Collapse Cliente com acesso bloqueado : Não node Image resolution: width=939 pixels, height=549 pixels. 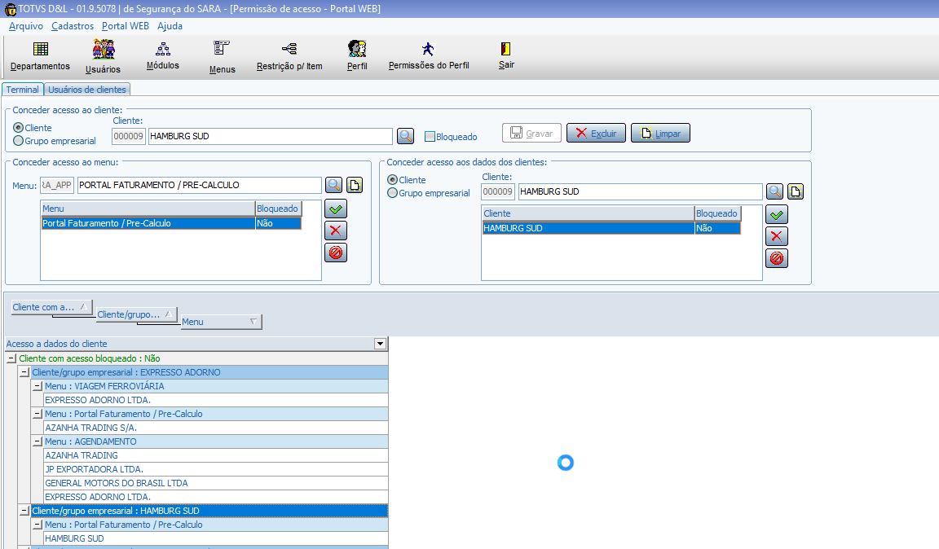11,358
